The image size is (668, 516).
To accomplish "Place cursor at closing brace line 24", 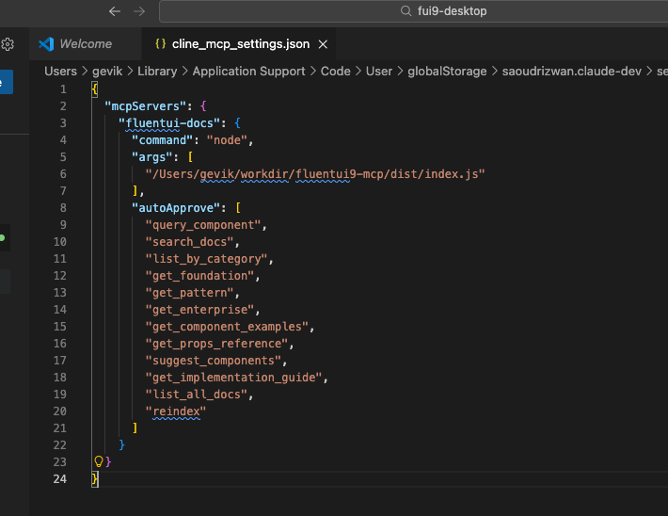I will [x=95, y=479].
